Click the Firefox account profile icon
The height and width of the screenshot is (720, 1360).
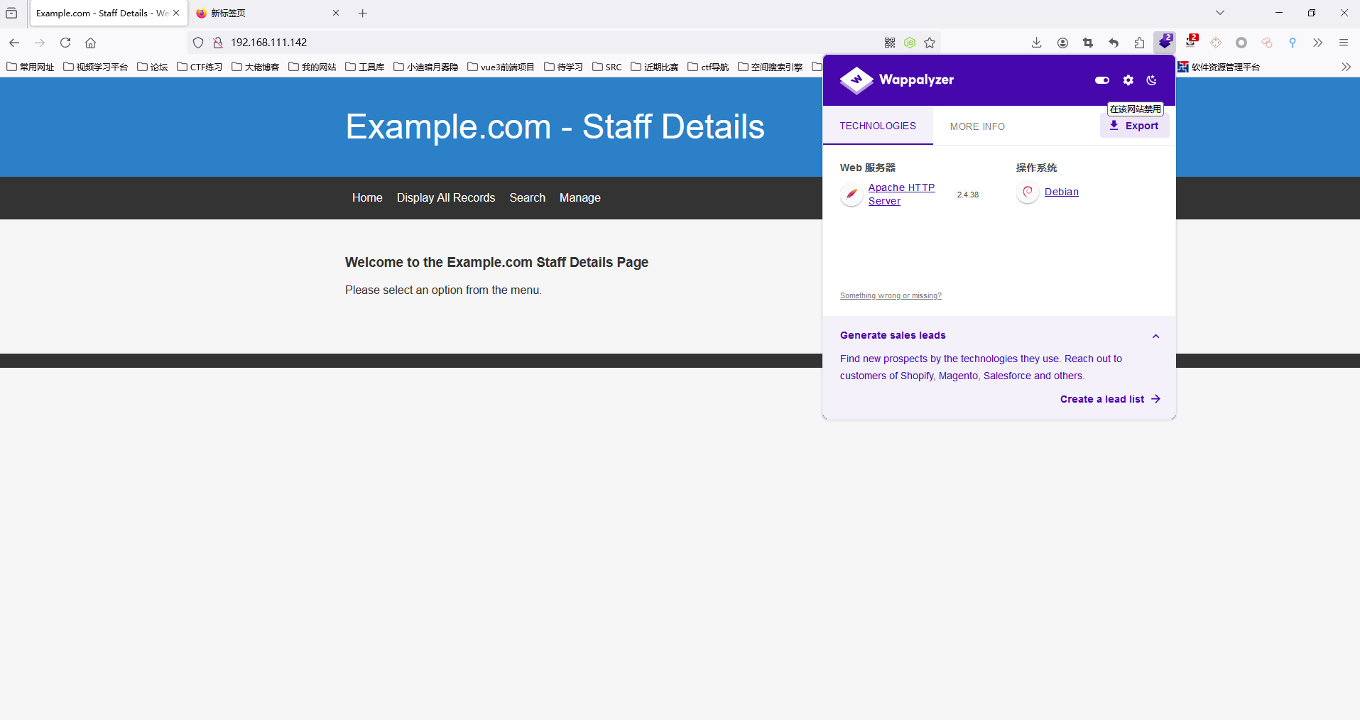[1062, 43]
